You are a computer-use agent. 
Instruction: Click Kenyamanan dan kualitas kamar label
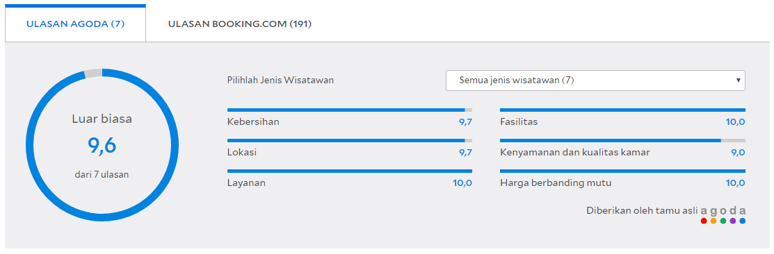click(574, 153)
